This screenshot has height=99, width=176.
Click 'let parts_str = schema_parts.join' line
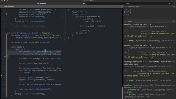[x=38, y=10]
